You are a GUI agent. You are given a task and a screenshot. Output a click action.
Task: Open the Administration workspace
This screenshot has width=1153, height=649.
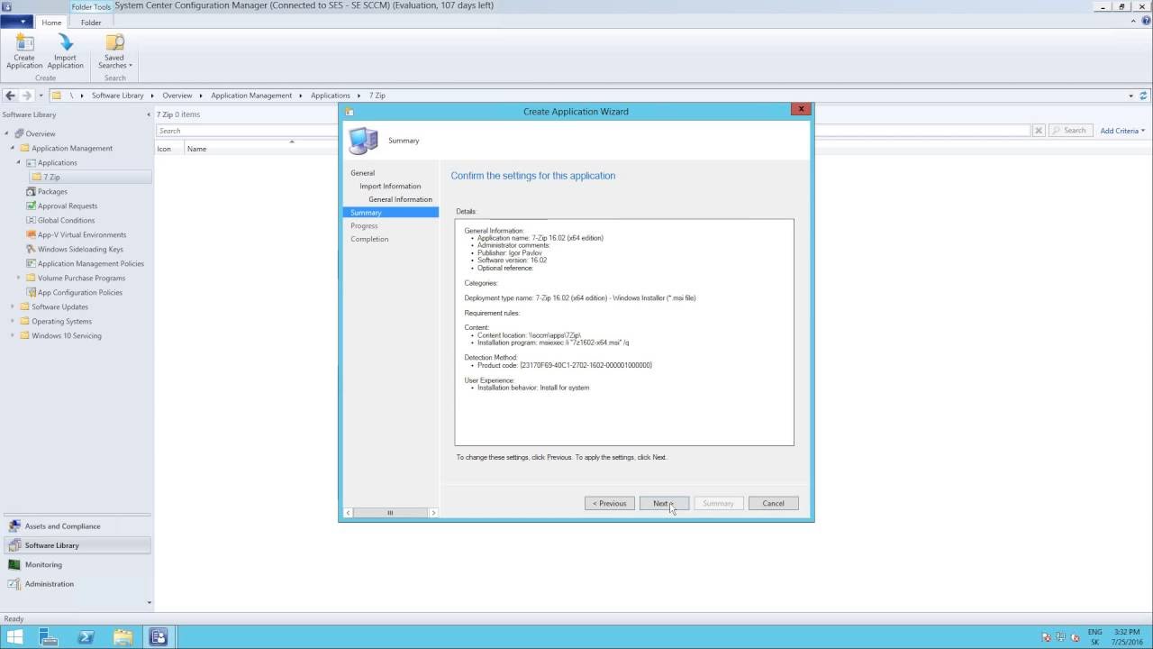point(76,584)
